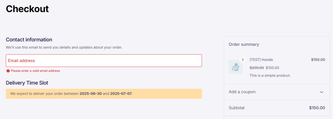
Task: Click the red error exclamation icon
Action: point(8,71)
